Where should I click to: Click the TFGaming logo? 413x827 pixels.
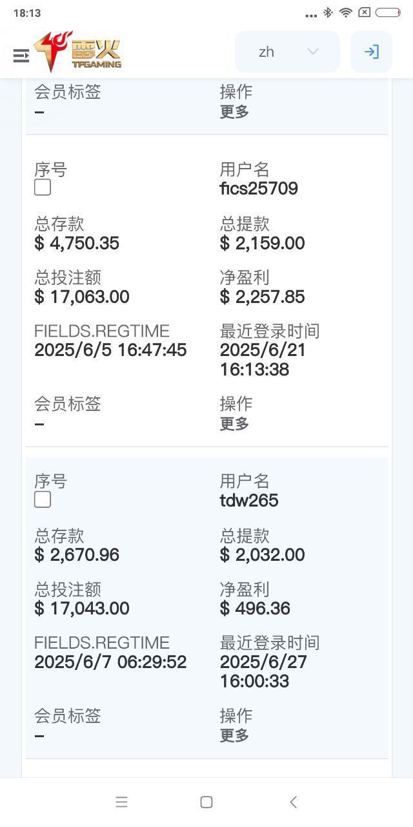(79, 52)
